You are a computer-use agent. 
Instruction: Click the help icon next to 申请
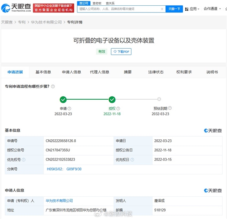click(x=69, y=108)
